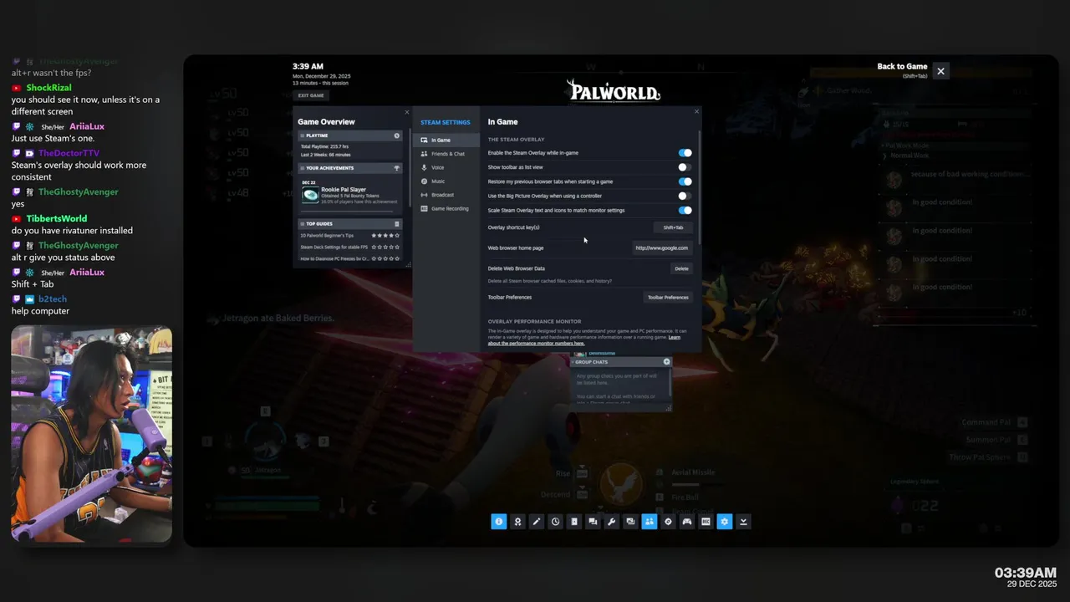Toggle Show toolbar as list view

(685, 167)
